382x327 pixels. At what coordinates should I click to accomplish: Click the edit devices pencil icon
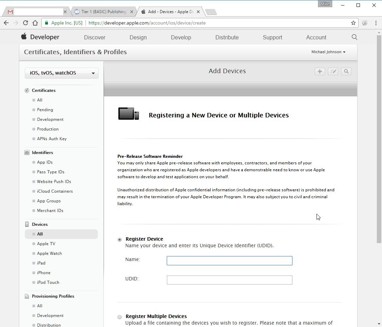333,71
